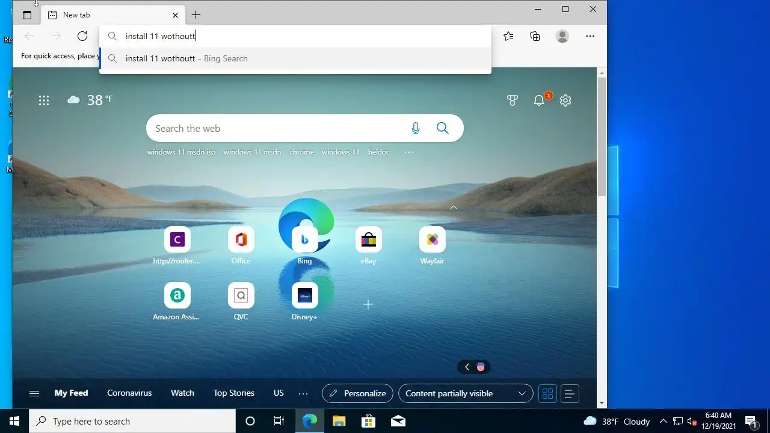Choose 'install 11 wothoutt' Bing Search suggestion

point(295,58)
